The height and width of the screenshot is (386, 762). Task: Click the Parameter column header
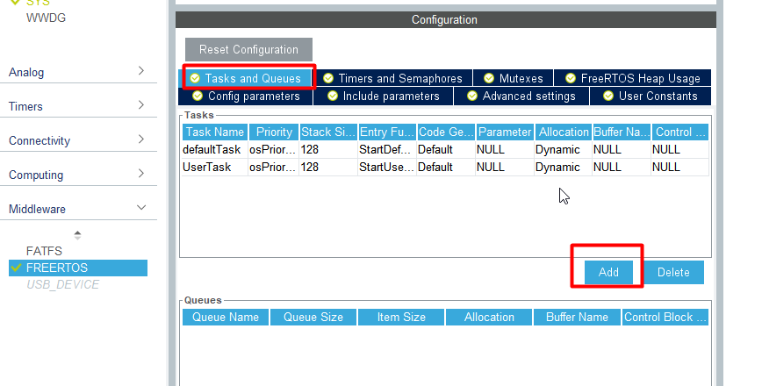tap(505, 132)
